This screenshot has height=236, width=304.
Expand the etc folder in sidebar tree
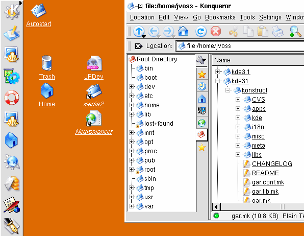pyautogui.click(x=131, y=96)
